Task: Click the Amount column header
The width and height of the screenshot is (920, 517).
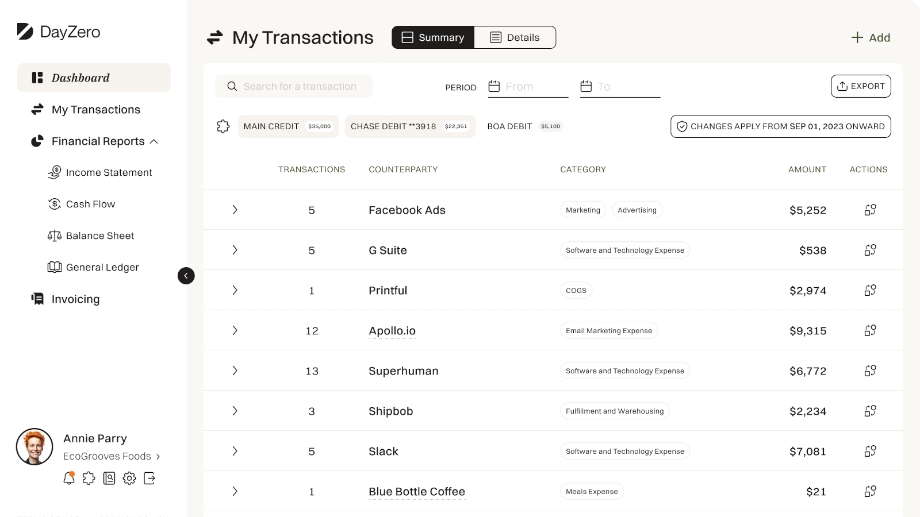Action: (x=807, y=169)
